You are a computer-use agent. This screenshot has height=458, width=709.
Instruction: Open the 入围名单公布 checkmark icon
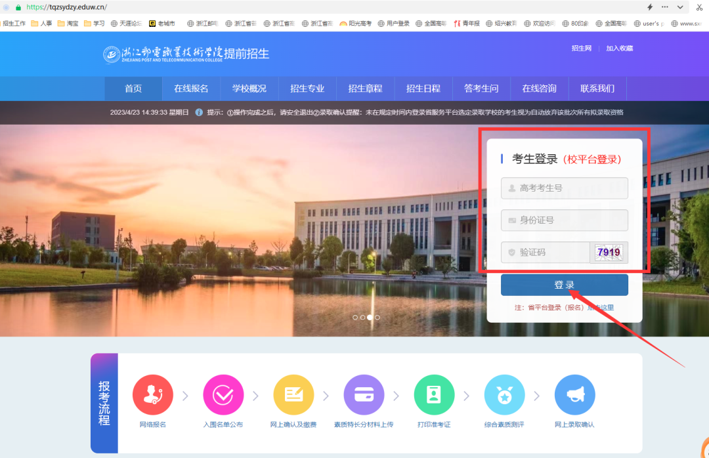pyautogui.click(x=223, y=395)
